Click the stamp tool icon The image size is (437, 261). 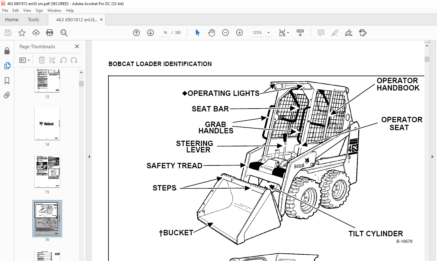[363, 33]
